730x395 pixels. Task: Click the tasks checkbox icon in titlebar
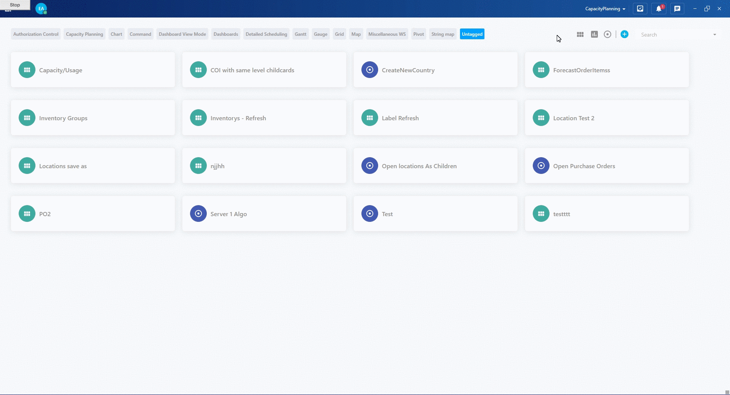tap(640, 8)
